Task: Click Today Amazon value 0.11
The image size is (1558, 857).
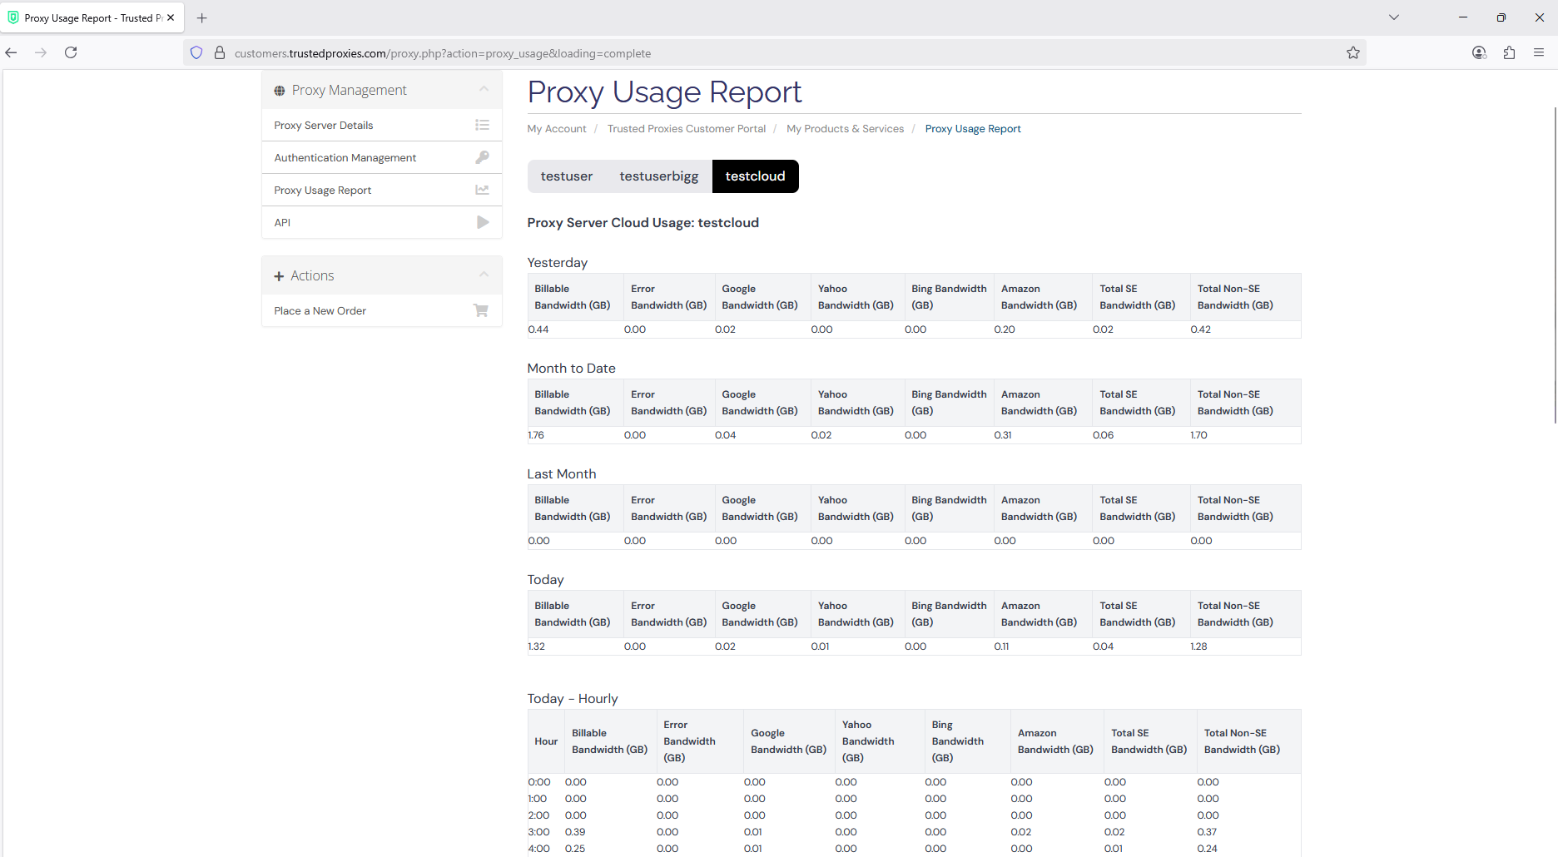Action: 1001,646
